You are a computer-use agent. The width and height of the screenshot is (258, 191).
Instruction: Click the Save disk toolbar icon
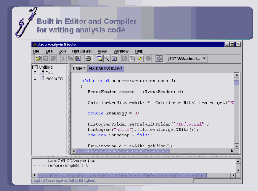[46, 59]
